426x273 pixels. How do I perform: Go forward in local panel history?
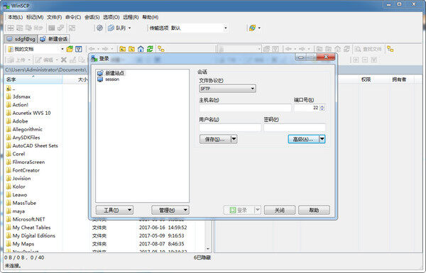[x=105, y=49]
